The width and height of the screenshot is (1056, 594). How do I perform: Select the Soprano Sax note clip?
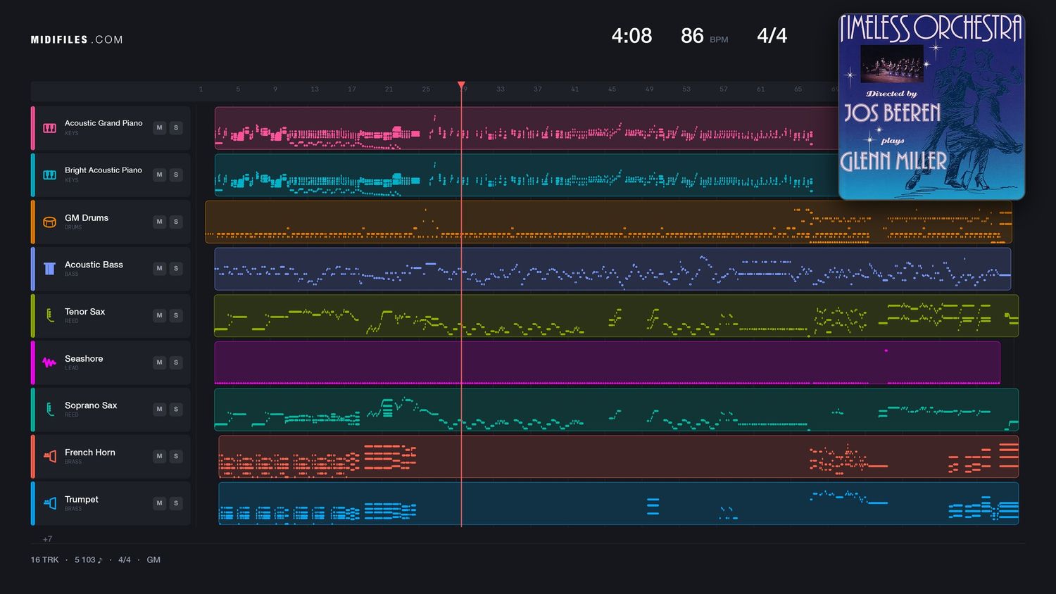tap(616, 410)
